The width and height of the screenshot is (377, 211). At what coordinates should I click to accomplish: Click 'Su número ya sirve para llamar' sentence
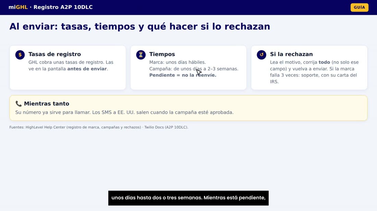tap(53, 112)
